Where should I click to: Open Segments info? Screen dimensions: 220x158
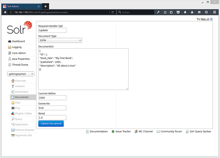pos(22,135)
